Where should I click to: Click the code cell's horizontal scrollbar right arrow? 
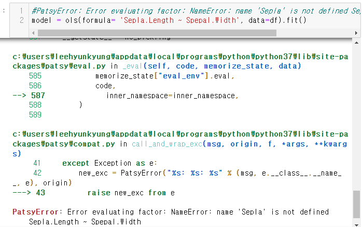[x=356, y=33]
